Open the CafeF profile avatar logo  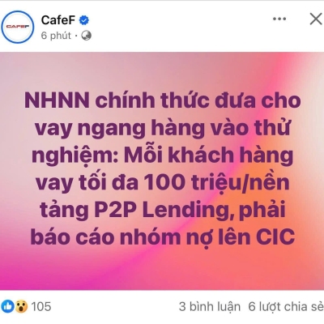pyautogui.click(x=18, y=27)
